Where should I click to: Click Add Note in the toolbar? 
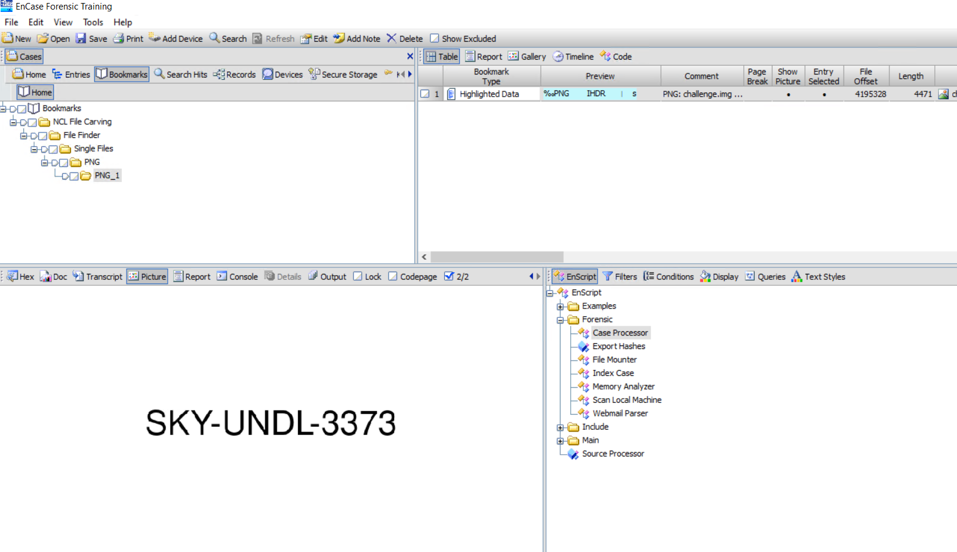point(356,38)
